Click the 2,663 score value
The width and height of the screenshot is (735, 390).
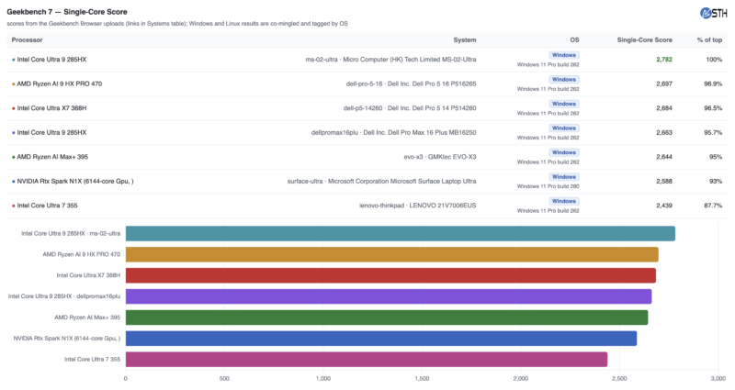pos(664,132)
